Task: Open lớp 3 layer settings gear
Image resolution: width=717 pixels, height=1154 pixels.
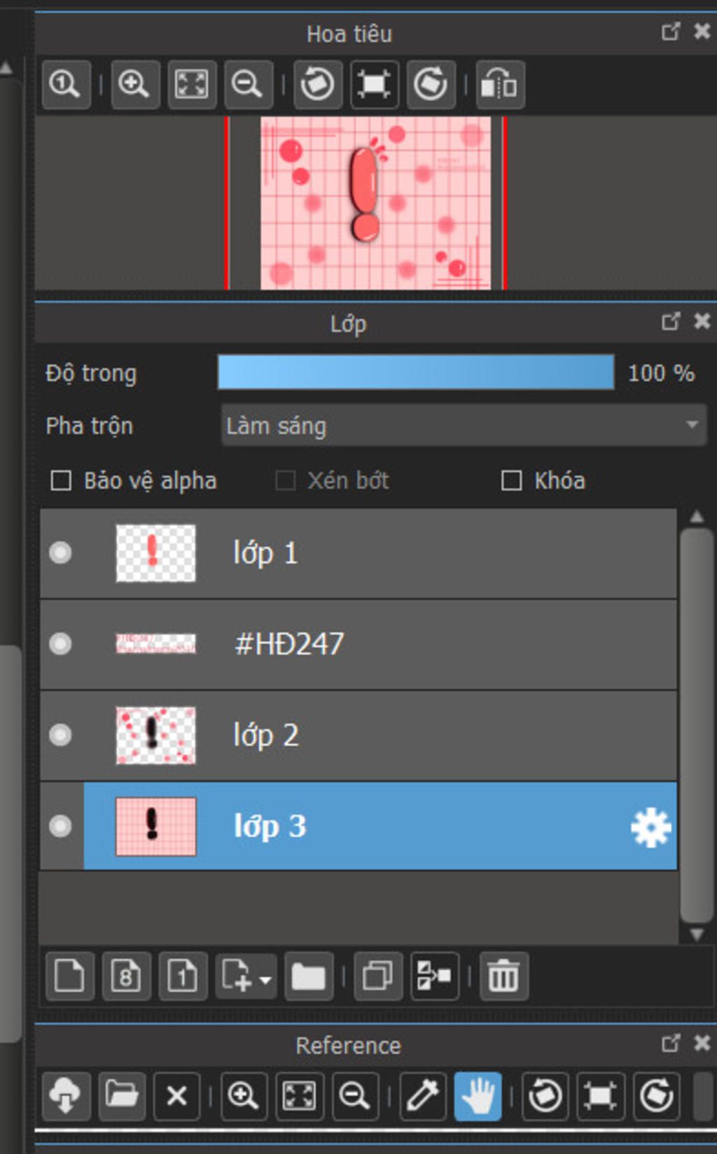Action: tap(650, 827)
